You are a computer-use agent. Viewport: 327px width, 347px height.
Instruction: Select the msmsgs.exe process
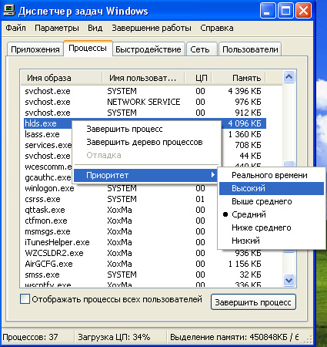coord(48,231)
